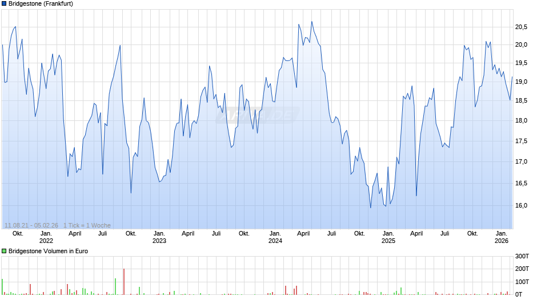The width and height of the screenshot is (537, 300).
Task: Click the 300T volume axis label
Action: 522,256
